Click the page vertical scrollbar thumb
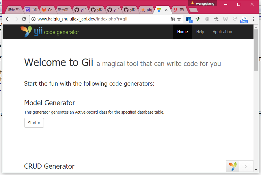The width and height of the screenshot is (261, 175). 256,50
